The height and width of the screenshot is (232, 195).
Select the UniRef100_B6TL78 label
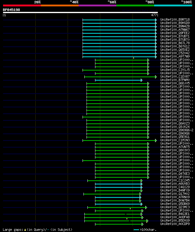pos(175,43)
